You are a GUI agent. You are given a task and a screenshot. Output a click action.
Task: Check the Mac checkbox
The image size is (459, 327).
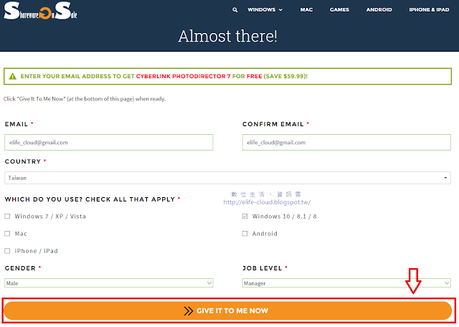[x=7, y=234]
